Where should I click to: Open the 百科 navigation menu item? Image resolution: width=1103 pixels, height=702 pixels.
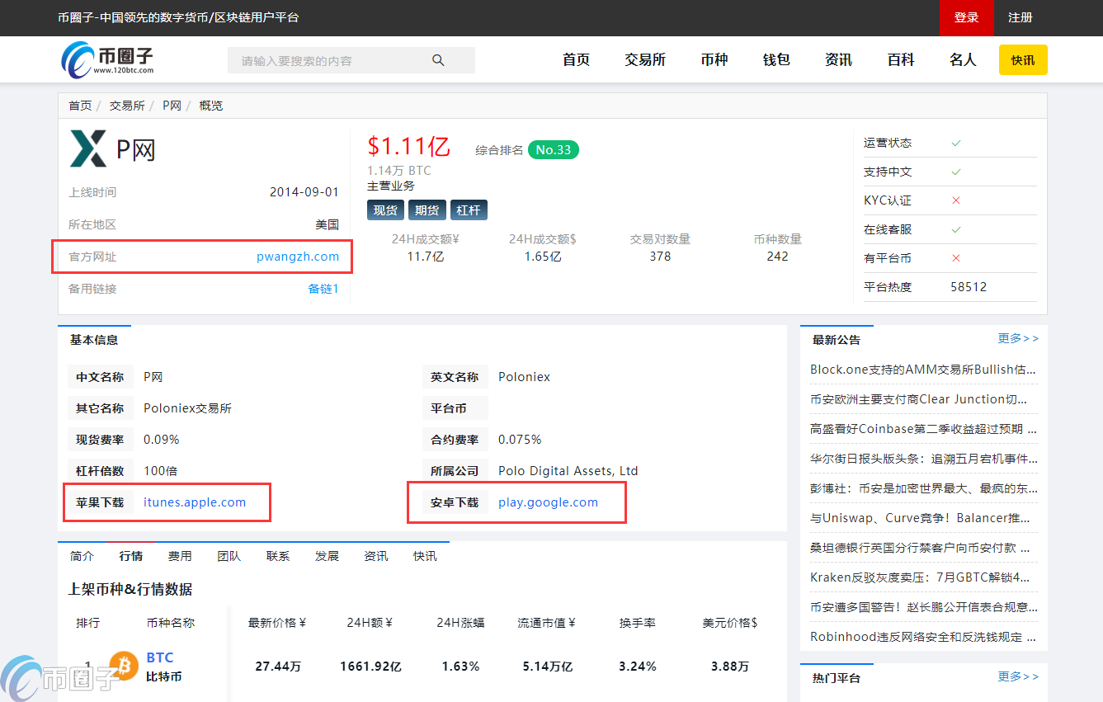click(x=901, y=60)
